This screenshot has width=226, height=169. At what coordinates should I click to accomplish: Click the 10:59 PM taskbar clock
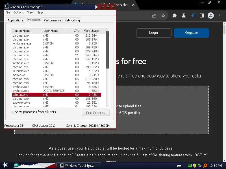tap(216, 166)
